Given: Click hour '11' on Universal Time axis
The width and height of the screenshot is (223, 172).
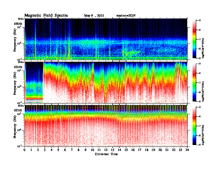Looking at the screenshot, I should point(99,150).
